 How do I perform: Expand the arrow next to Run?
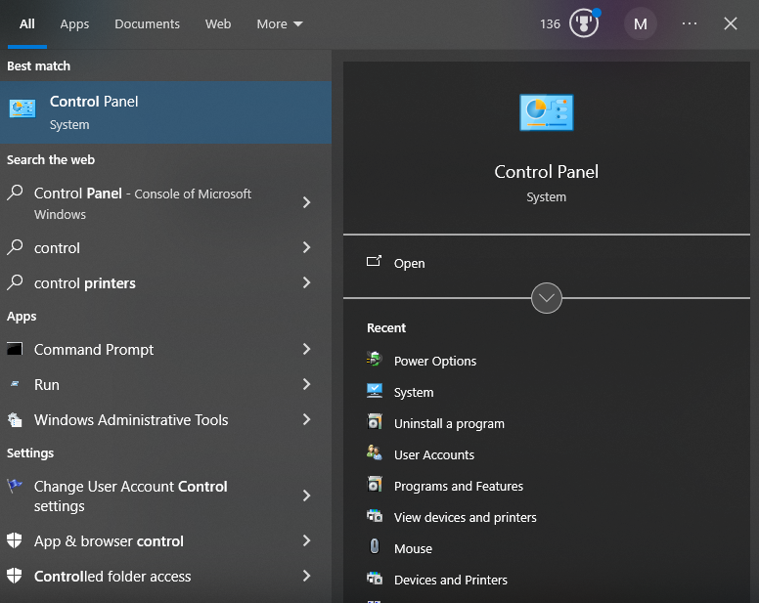pyautogui.click(x=306, y=384)
